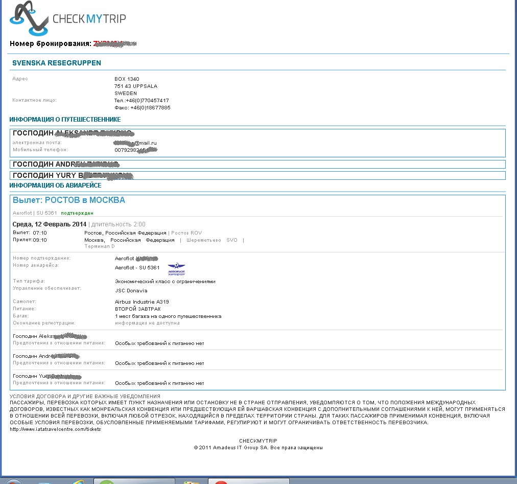Click the 'длительность 2:00' text

pos(119,224)
